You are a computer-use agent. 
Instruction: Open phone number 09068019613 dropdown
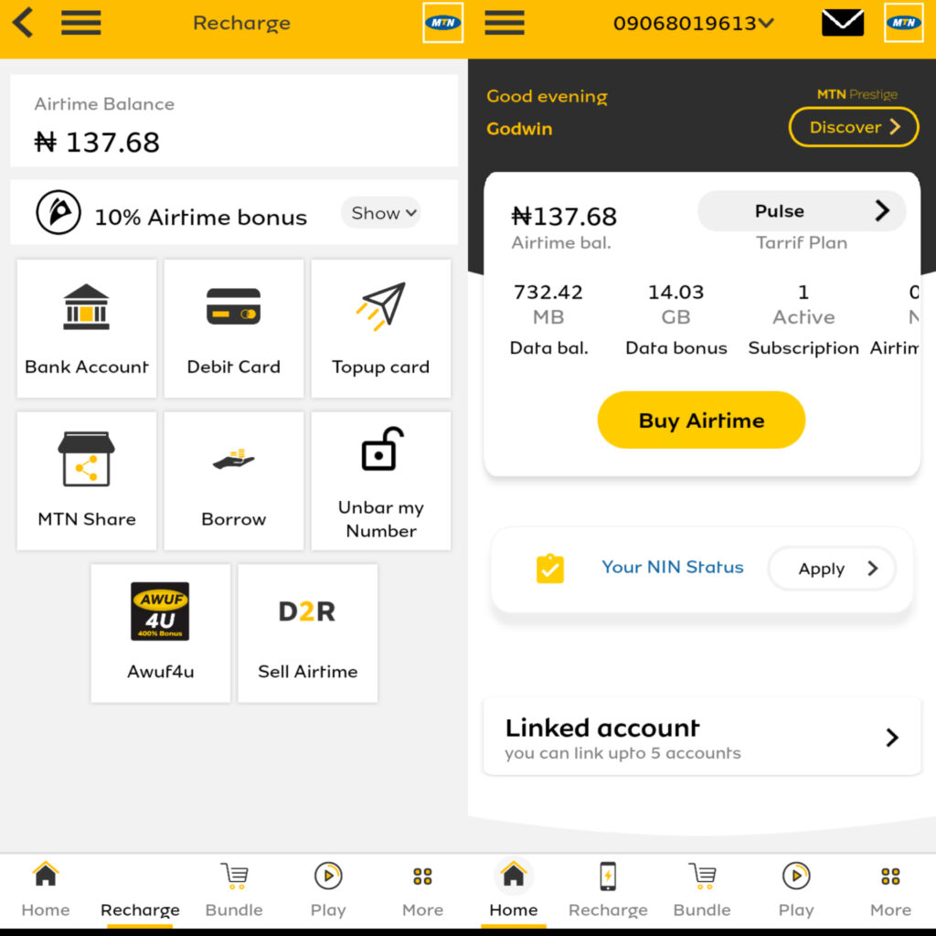(x=693, y=23)
